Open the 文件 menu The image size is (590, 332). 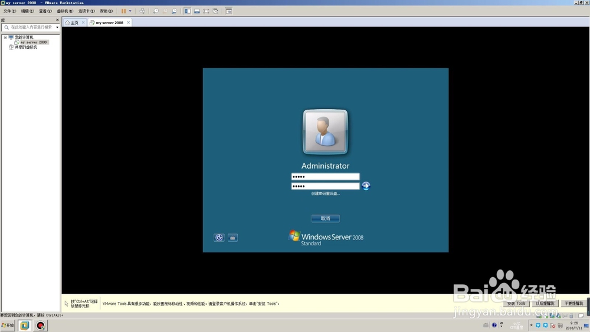(10, 11)
